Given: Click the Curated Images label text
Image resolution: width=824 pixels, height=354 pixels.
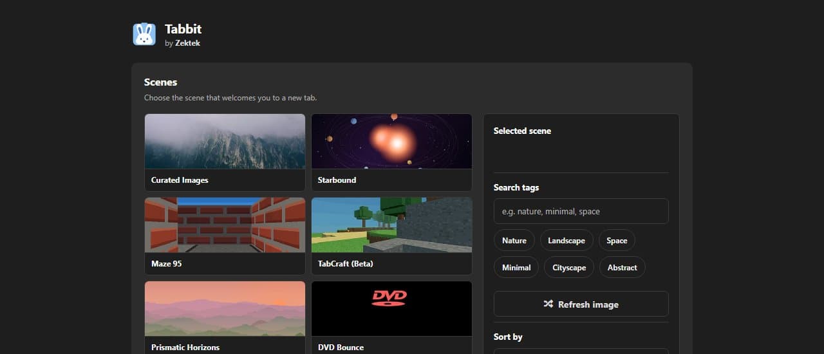Looking at the screenshot, I should click(180, 180).
